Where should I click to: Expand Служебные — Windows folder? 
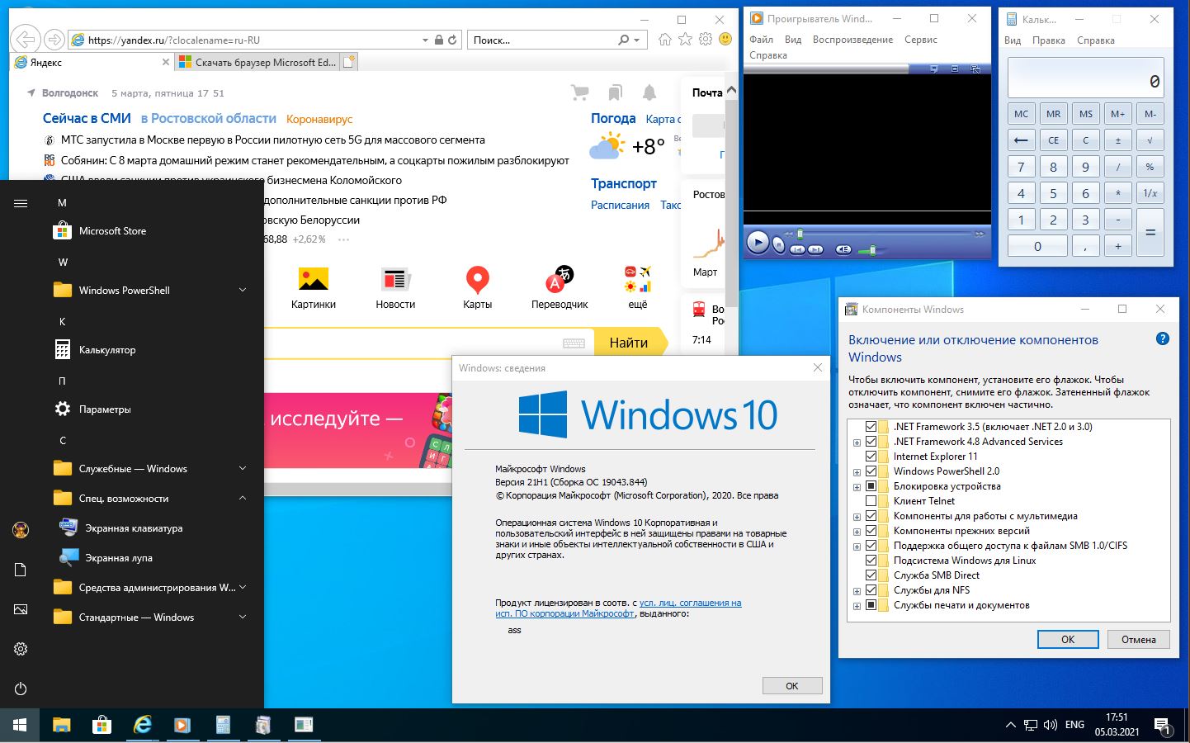coord(243,469)
